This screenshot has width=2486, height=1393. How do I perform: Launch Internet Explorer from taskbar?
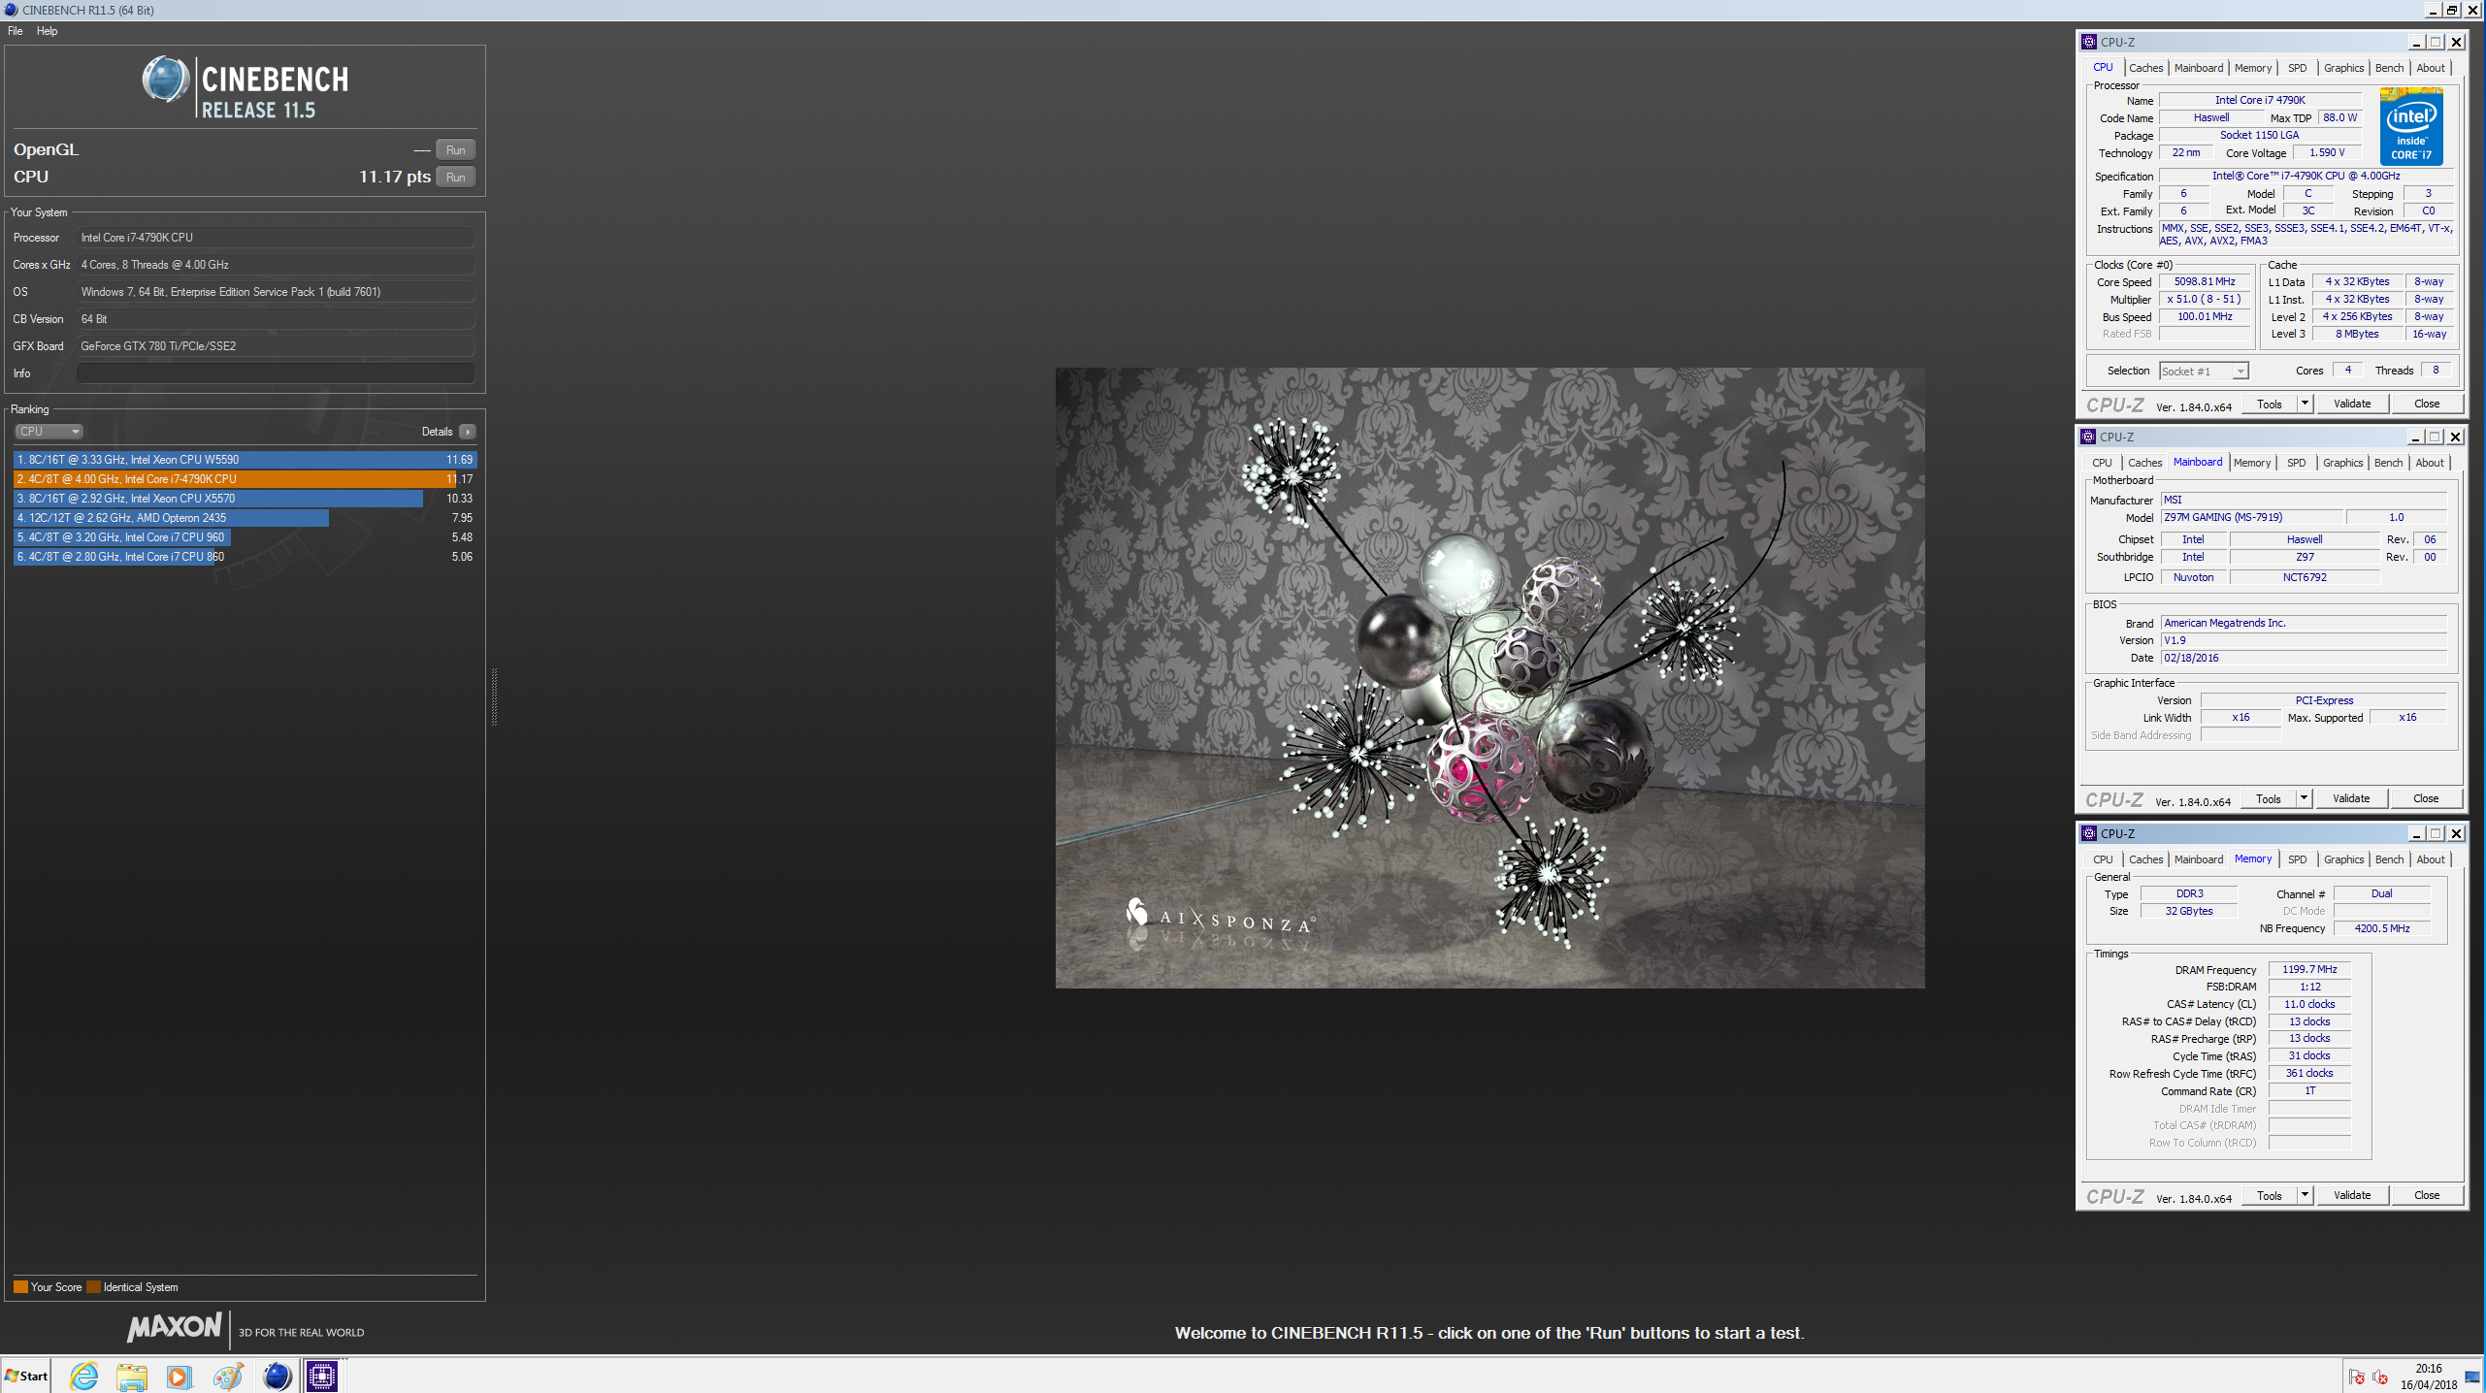click(84, 1376)
